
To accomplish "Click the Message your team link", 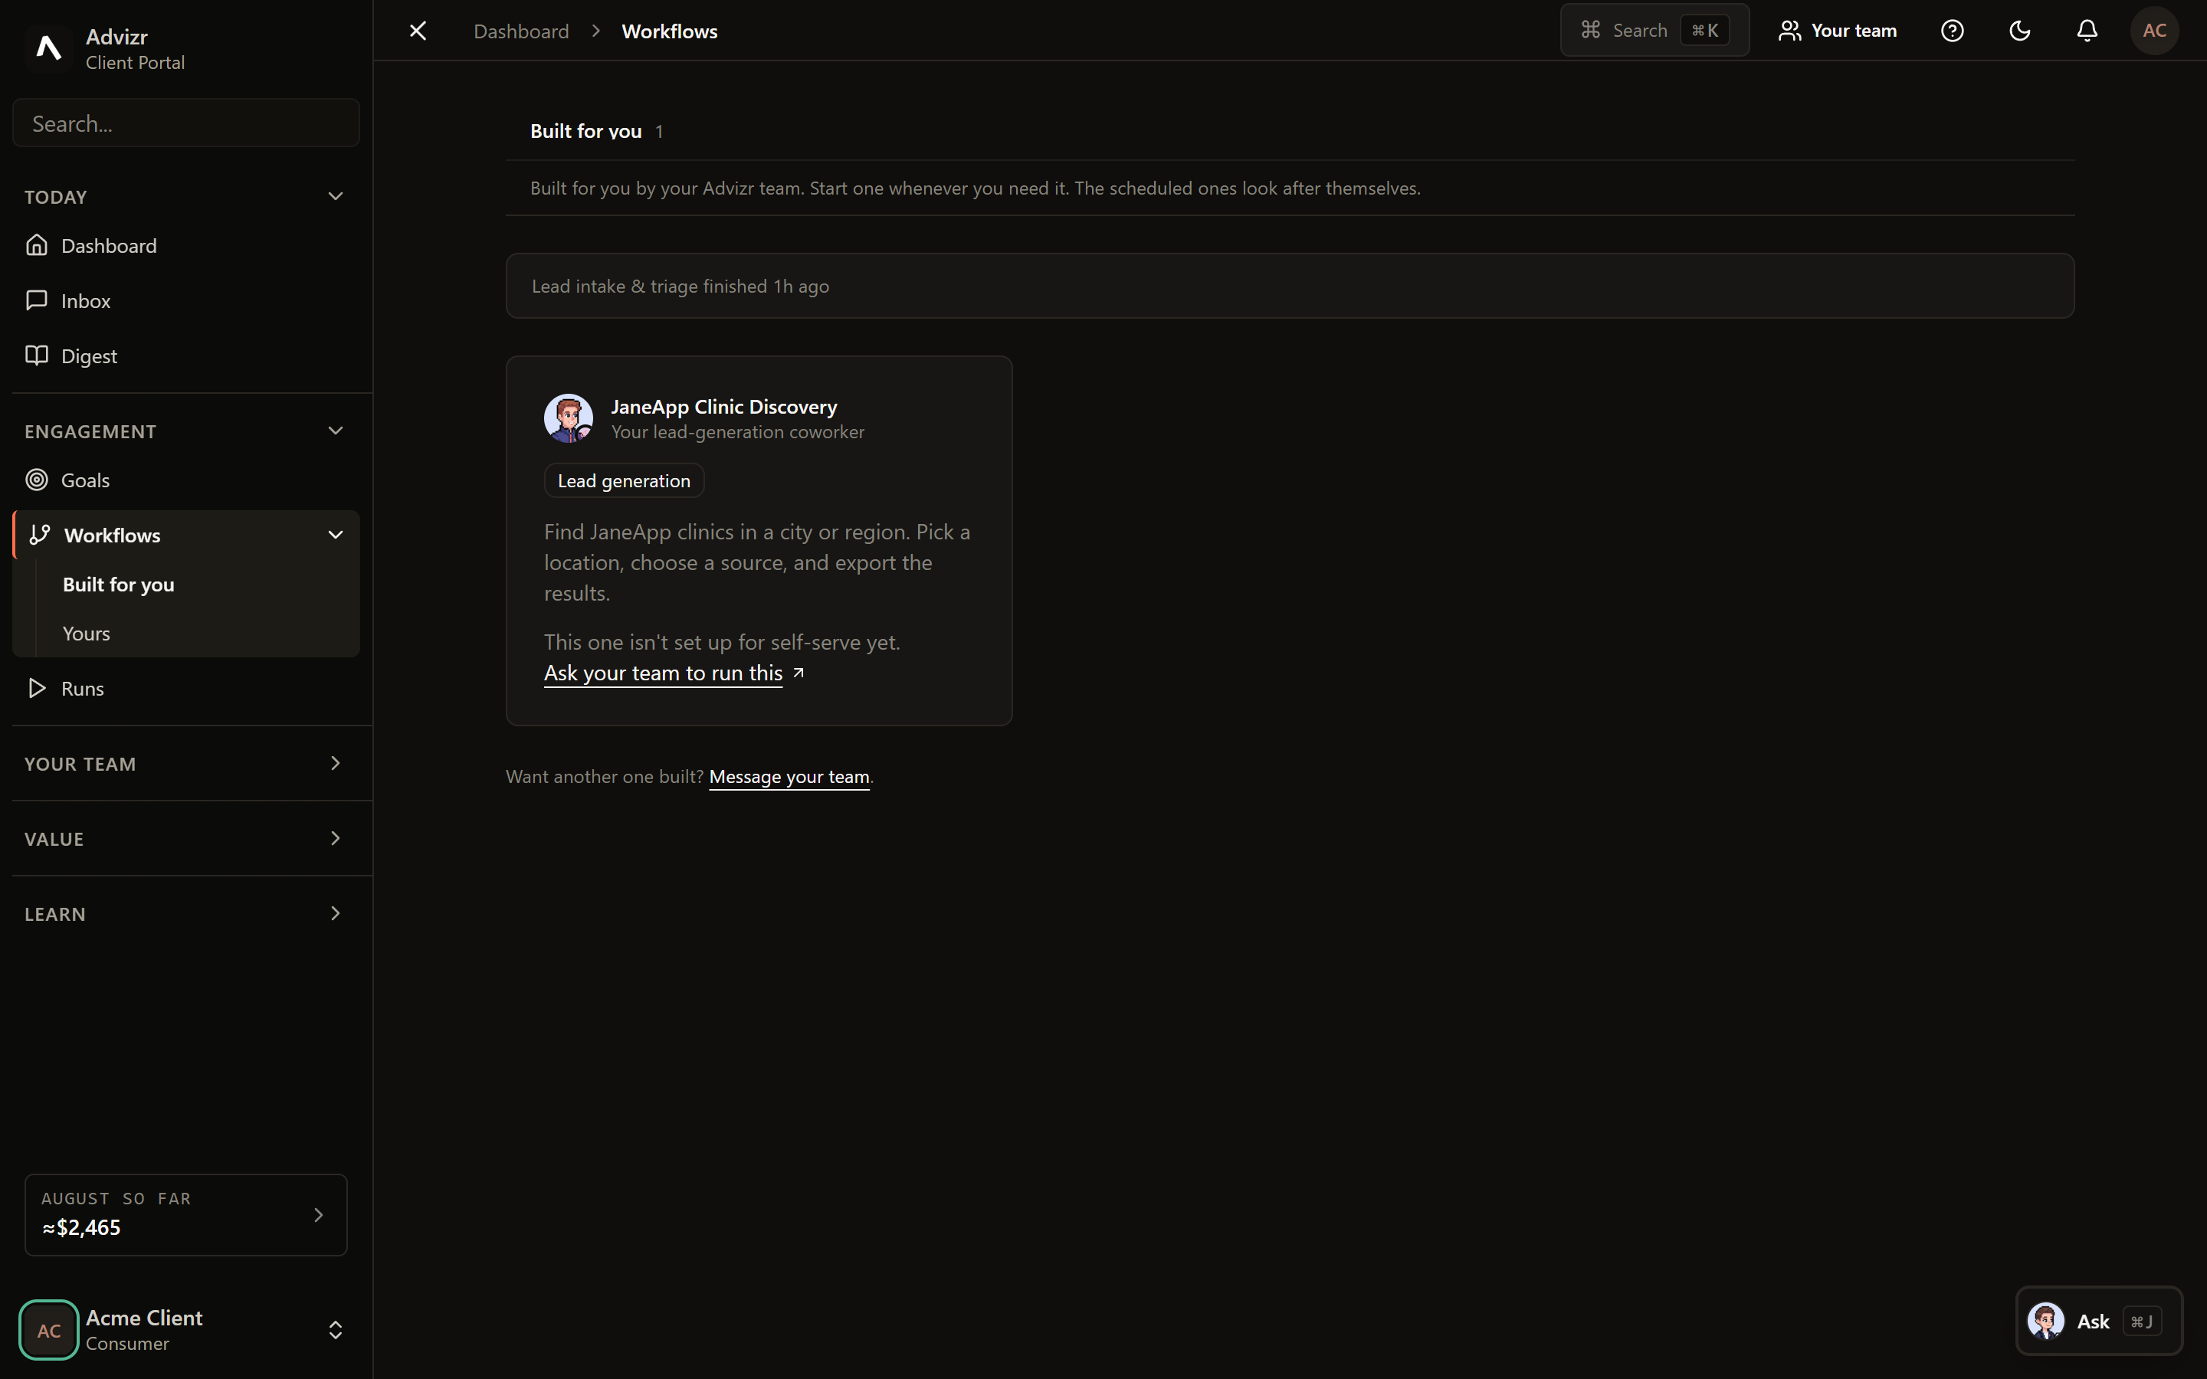I will pyautogui.click(x=789, y=777).
